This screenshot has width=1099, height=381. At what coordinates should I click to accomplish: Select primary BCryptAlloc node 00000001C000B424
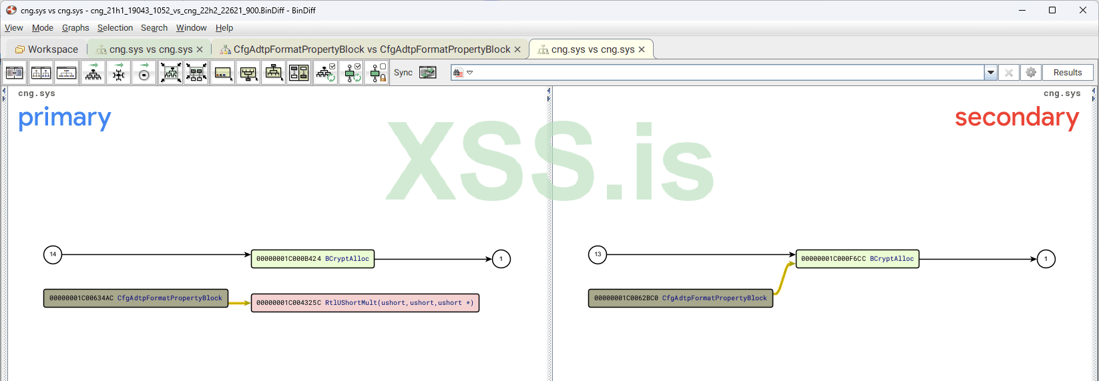(x=312, y=259)
